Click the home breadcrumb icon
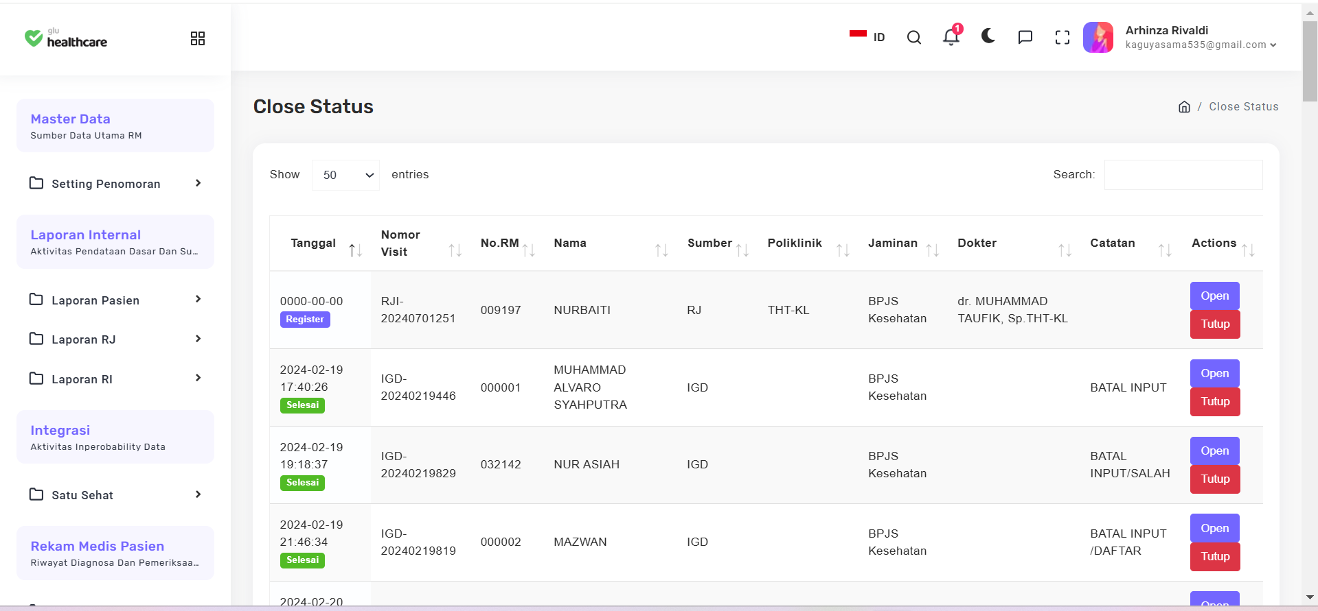 coord(1184,107)
